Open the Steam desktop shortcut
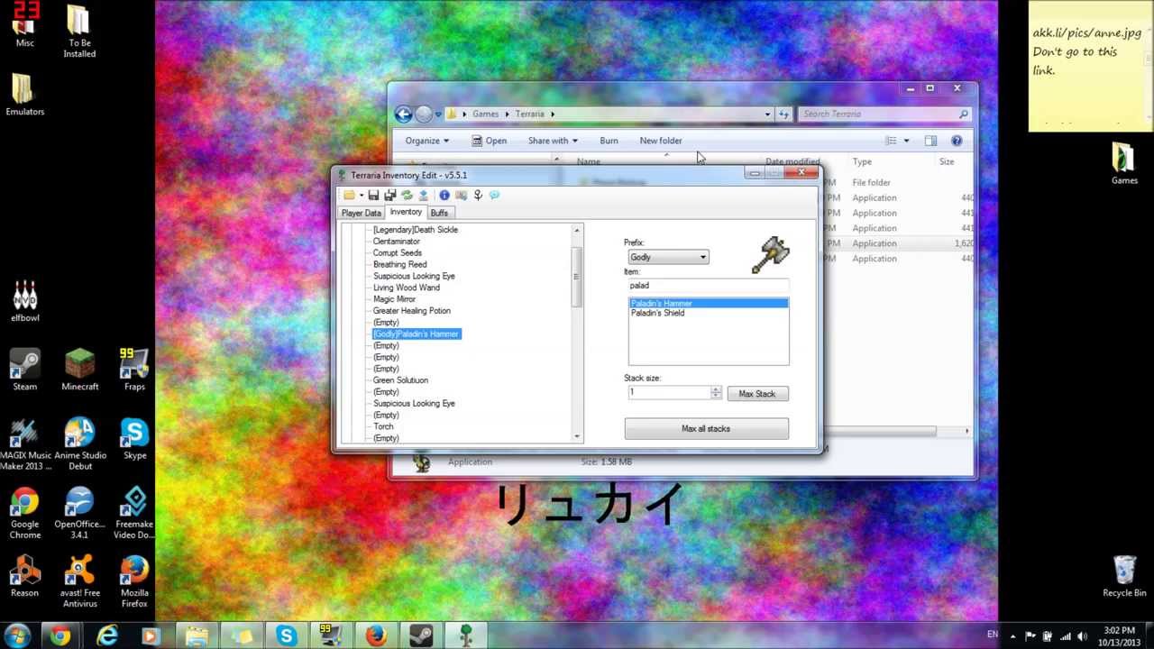The height and width of the screenshot is (649, 1154). click(25, 370)
